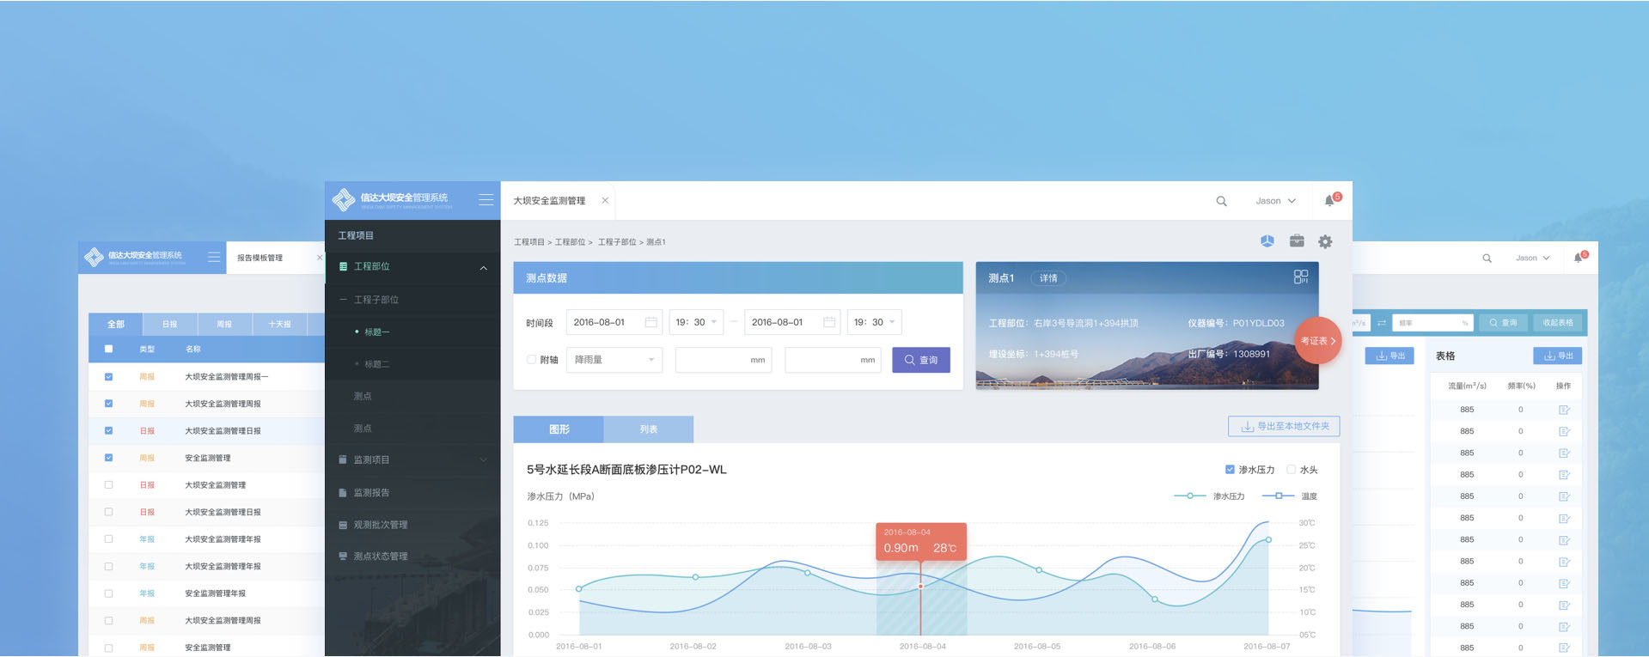The width and height of the screenshot is (1649, 657).
Task: Click the briefcase icon beside the gear
Action: point(1297,241)
